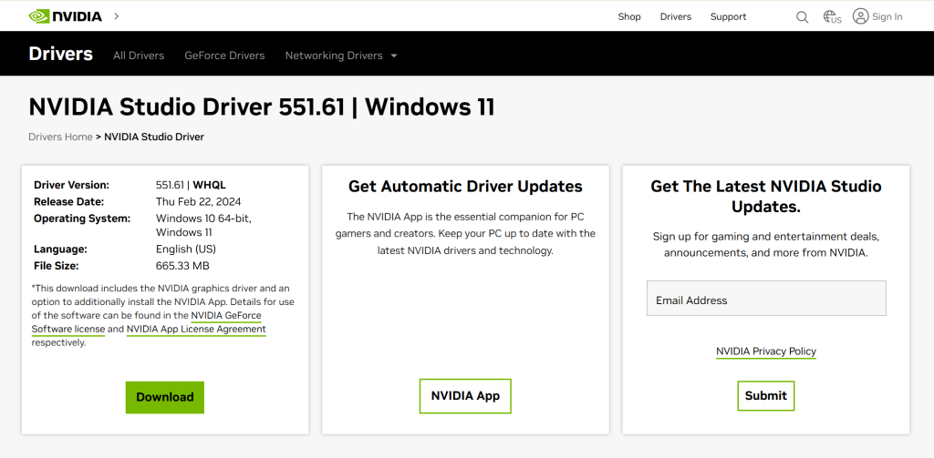Click the globe region selector icon
Viewport: 934px width, 458px height.
pyautogui.click(x=831, y=16)
